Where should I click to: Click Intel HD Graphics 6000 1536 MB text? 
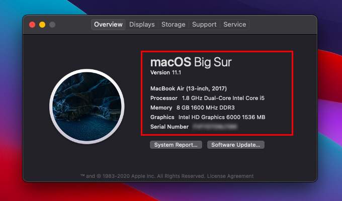pyautogui.click(x=222, y=117)
